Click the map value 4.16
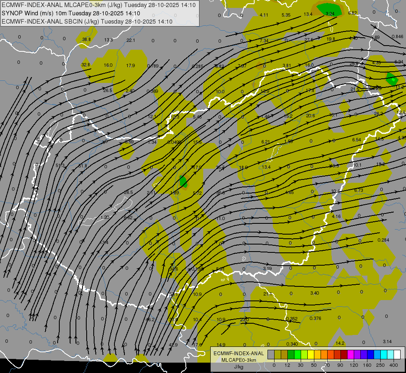Image resolution: width=406 pixels, height=373 pixels. pos(336,216)
